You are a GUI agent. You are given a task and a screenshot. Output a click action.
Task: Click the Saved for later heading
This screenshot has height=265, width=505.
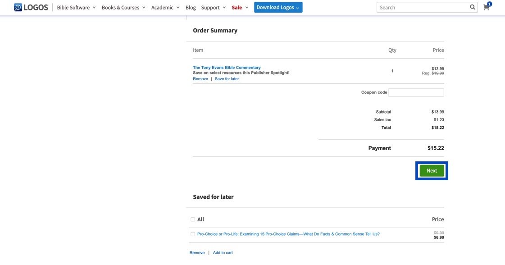click(x=213, y=197)
